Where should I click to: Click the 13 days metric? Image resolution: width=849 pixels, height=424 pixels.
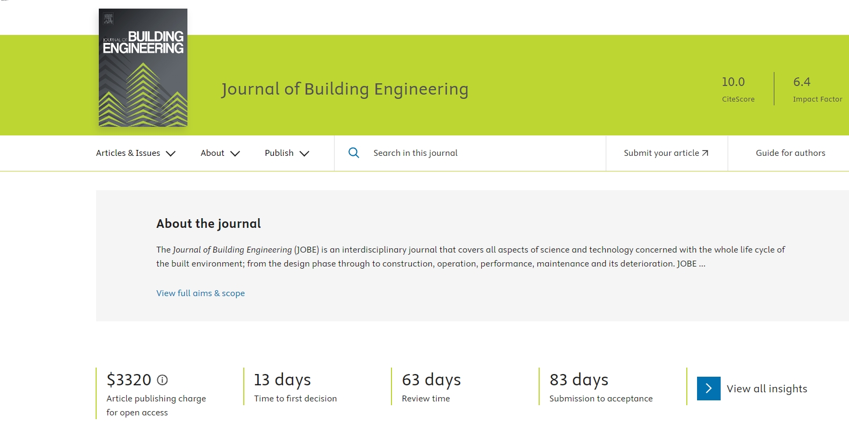pos(282,380)
